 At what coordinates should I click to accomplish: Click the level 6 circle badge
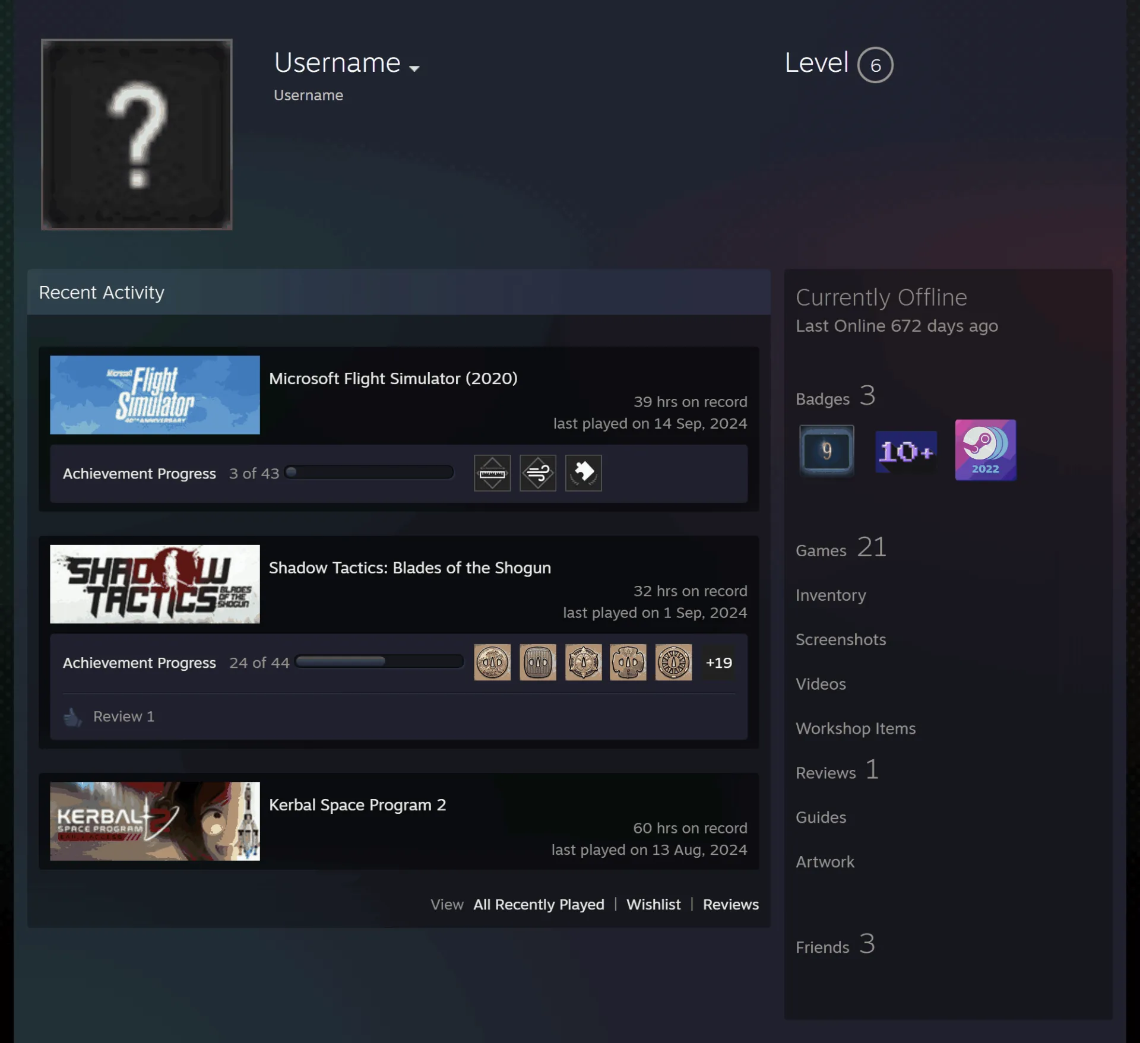click(875, 65)
